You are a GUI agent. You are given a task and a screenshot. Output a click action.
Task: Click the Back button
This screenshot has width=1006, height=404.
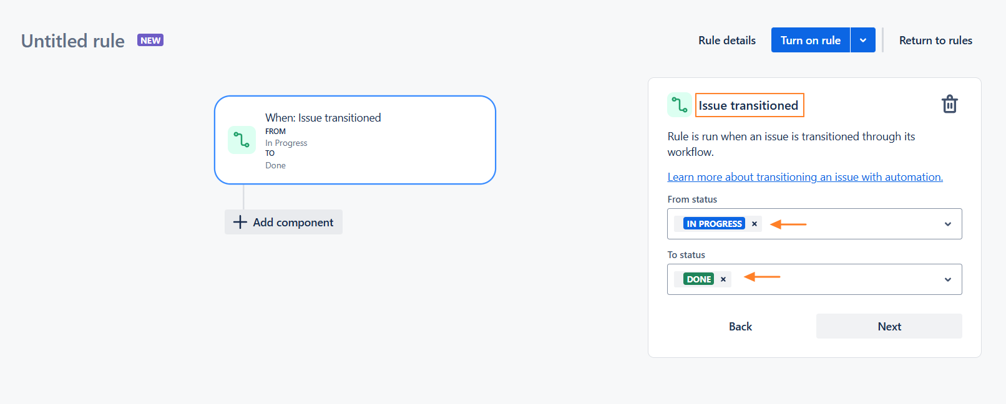pyautogui.click(x=740, y=326)
